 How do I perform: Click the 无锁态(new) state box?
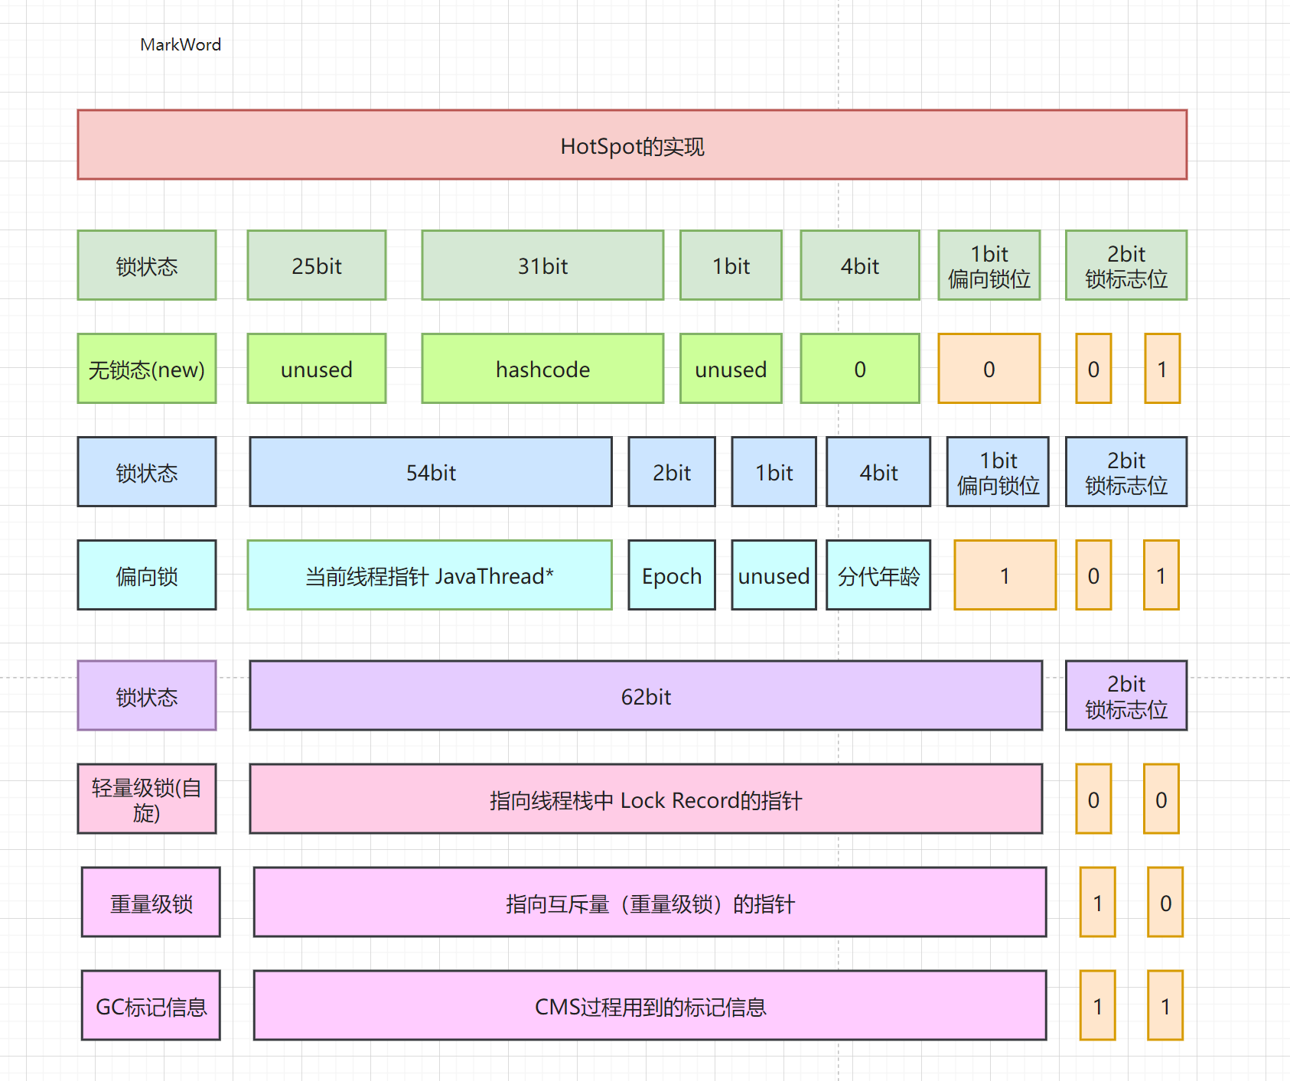[x=147, y=368]
